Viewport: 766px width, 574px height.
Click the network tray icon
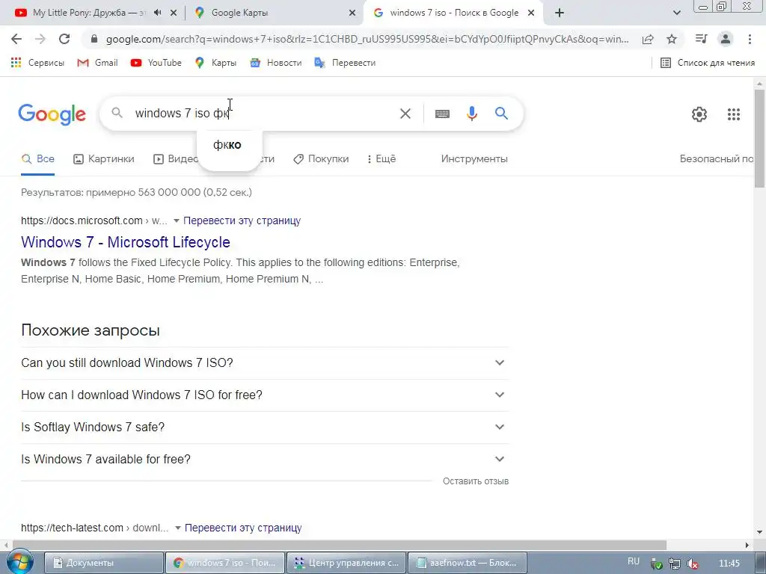675,564
